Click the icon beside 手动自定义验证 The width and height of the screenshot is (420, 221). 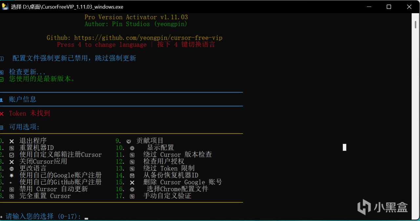pos(132,196)
